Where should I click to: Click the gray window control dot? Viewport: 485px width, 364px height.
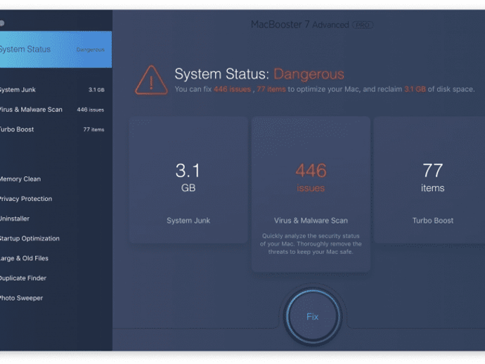pyautogui.click(x=1, y=23)
